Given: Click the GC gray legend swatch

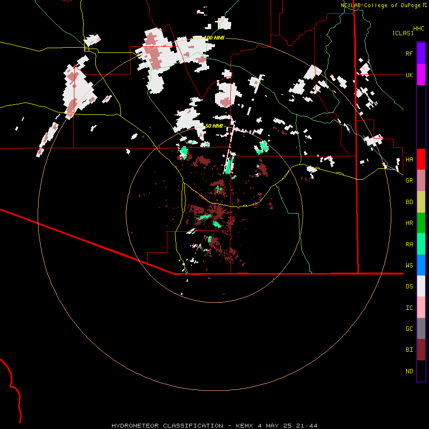Looking at the screenshot, I should (421, 328).
